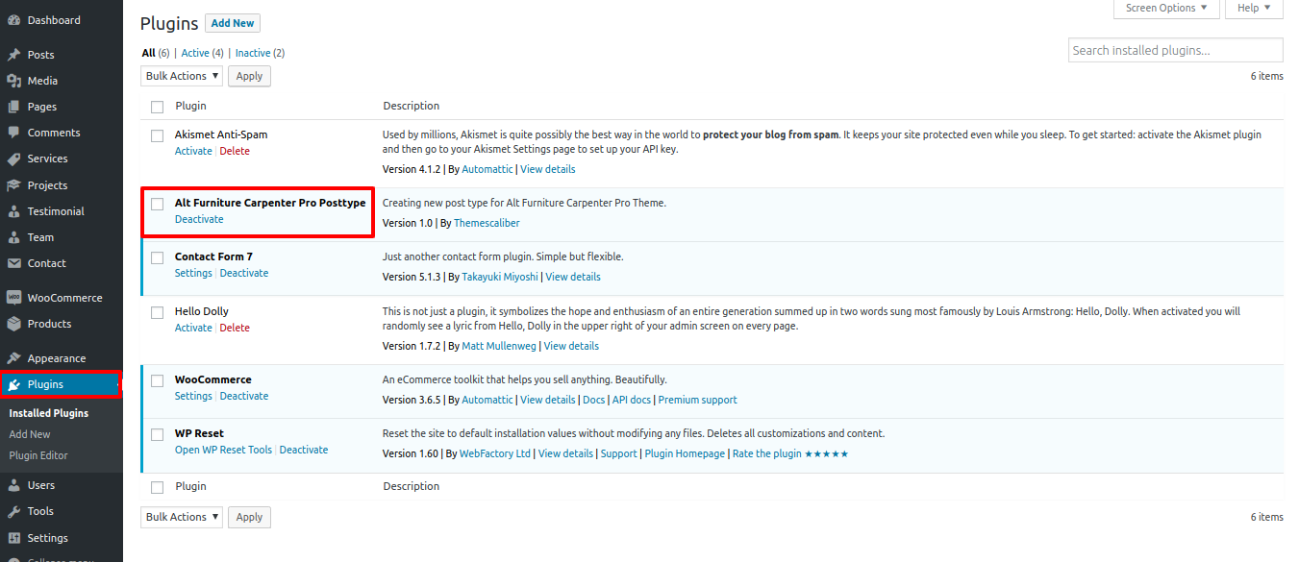
Task: Click the Comments speech bubble icon
Action: click(13, 133)
